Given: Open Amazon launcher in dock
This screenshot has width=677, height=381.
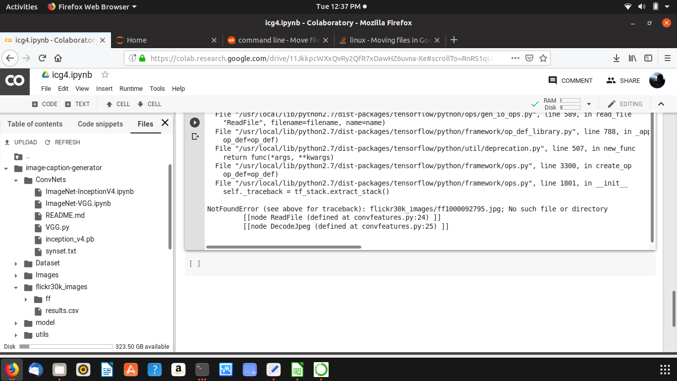Looking at the screenshot, I should pyautogui.click(x=178, y=370).
